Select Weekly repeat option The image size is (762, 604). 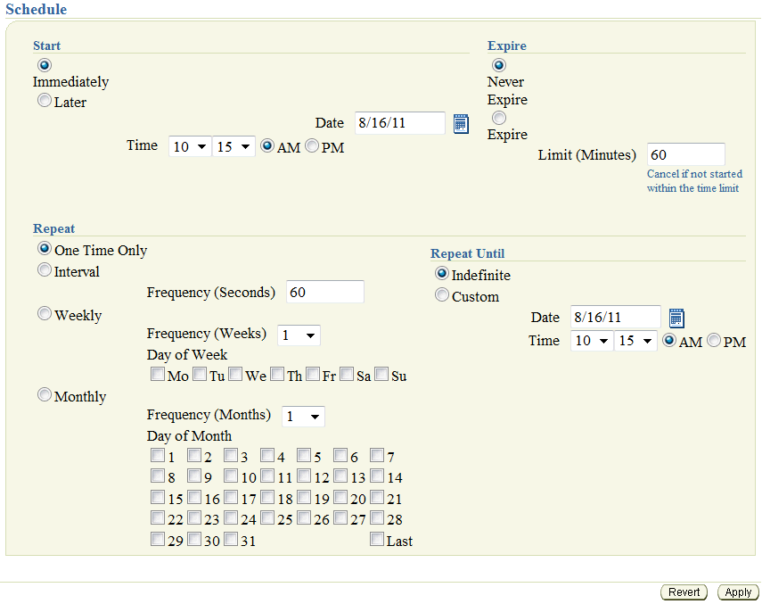pyautogui.click(x=45, y=313)
